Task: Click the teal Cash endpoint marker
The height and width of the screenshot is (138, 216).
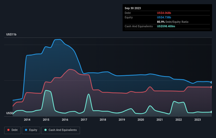Action: 212,112
